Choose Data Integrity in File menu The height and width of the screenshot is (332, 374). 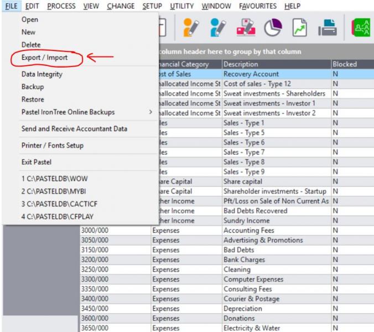41,74
